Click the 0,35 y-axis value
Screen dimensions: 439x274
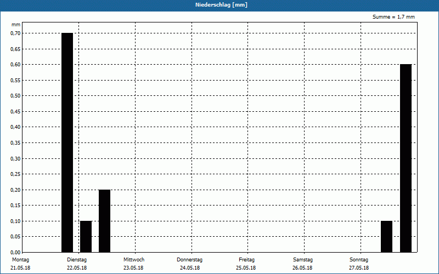tap(15, 143)
